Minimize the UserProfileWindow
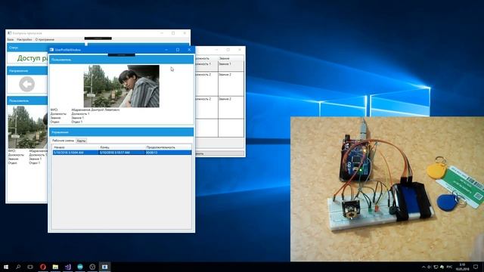The image size is (484, 272). (x=166, y=50)
